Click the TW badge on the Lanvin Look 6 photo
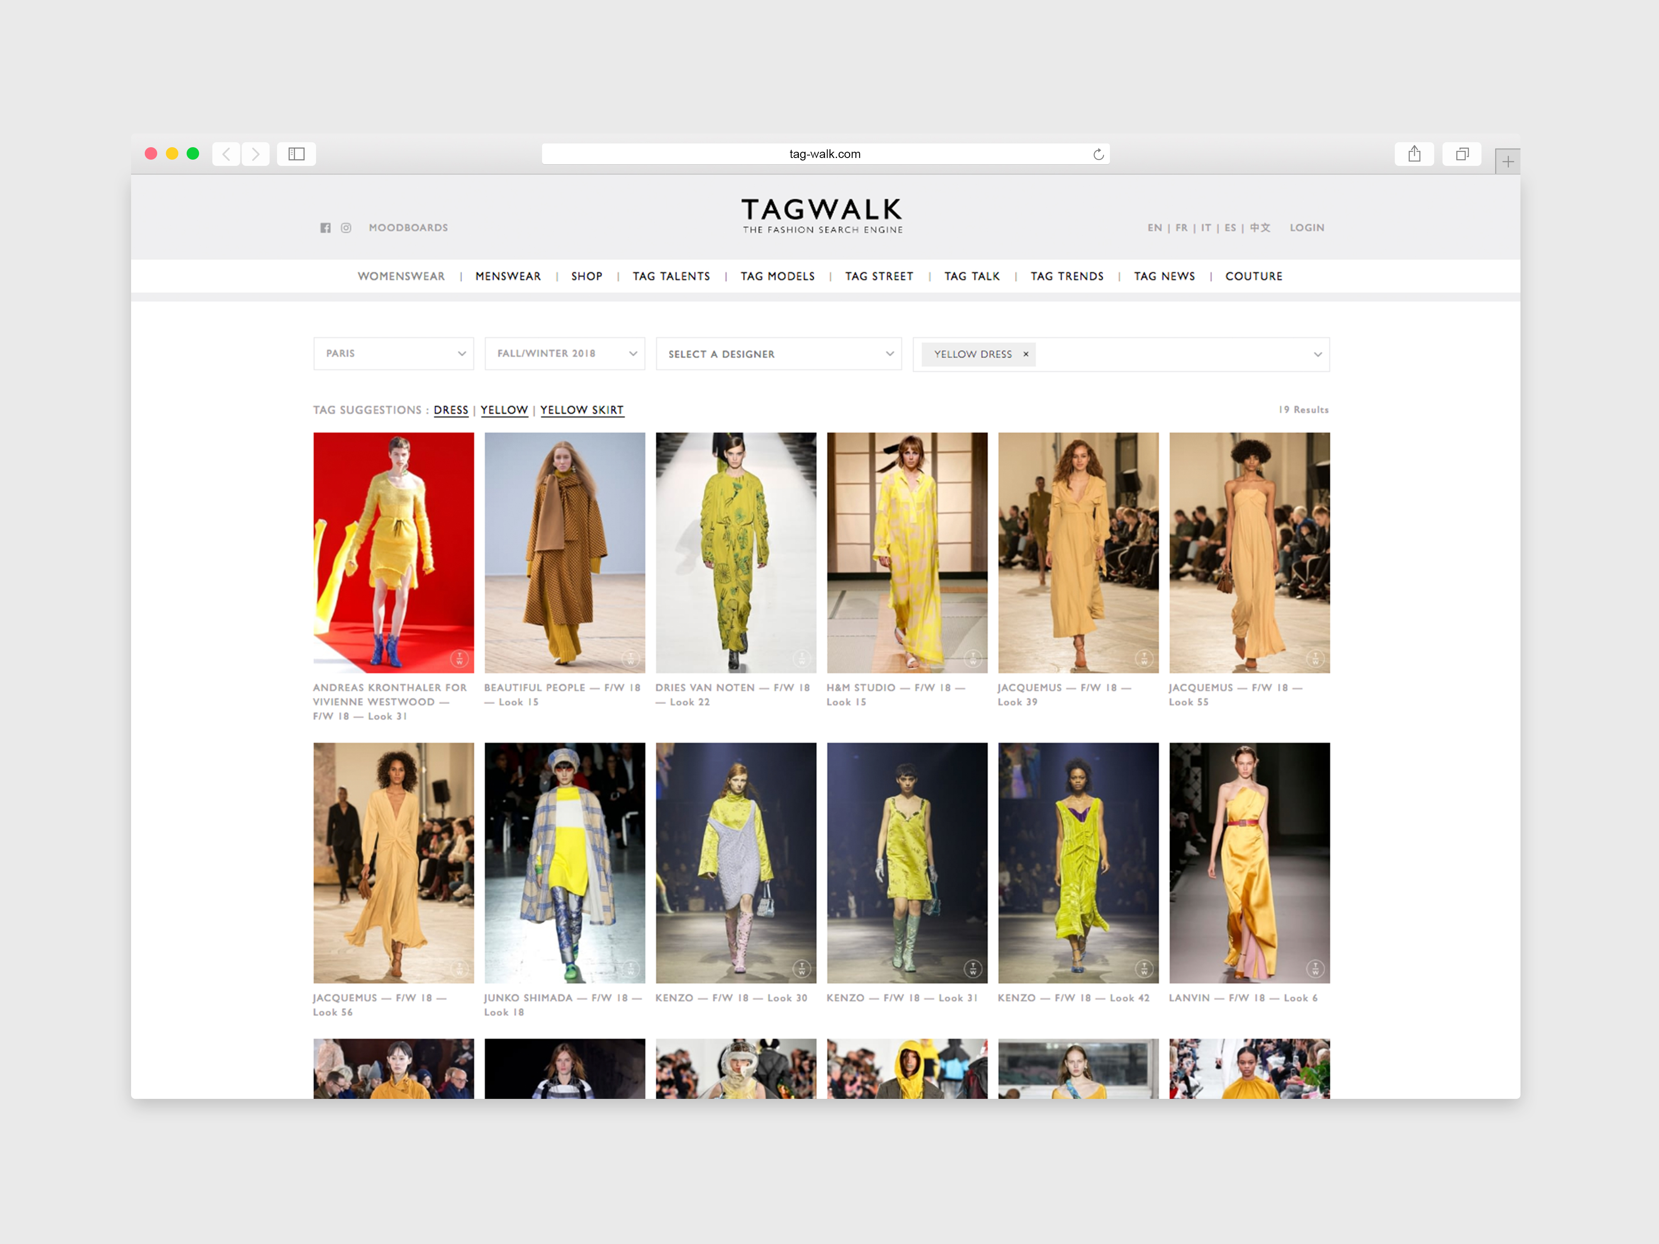Viewport: 1659px width, 1244px height. point(1315,969)
